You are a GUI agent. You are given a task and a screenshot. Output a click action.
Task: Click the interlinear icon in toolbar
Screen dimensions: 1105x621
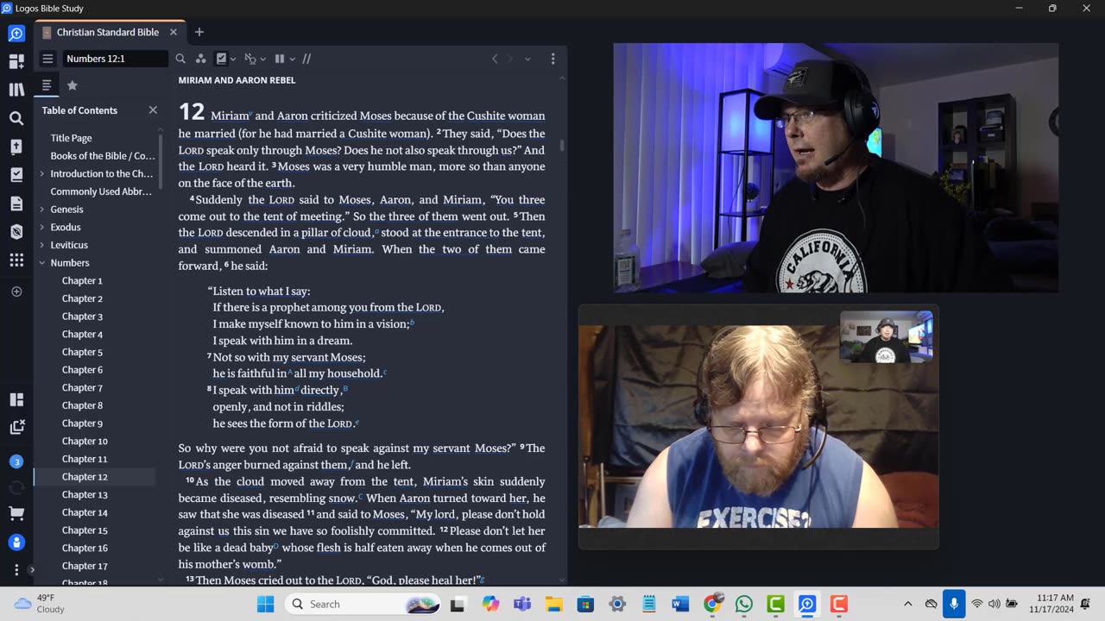pyautogui.click(x=250, y=59)
